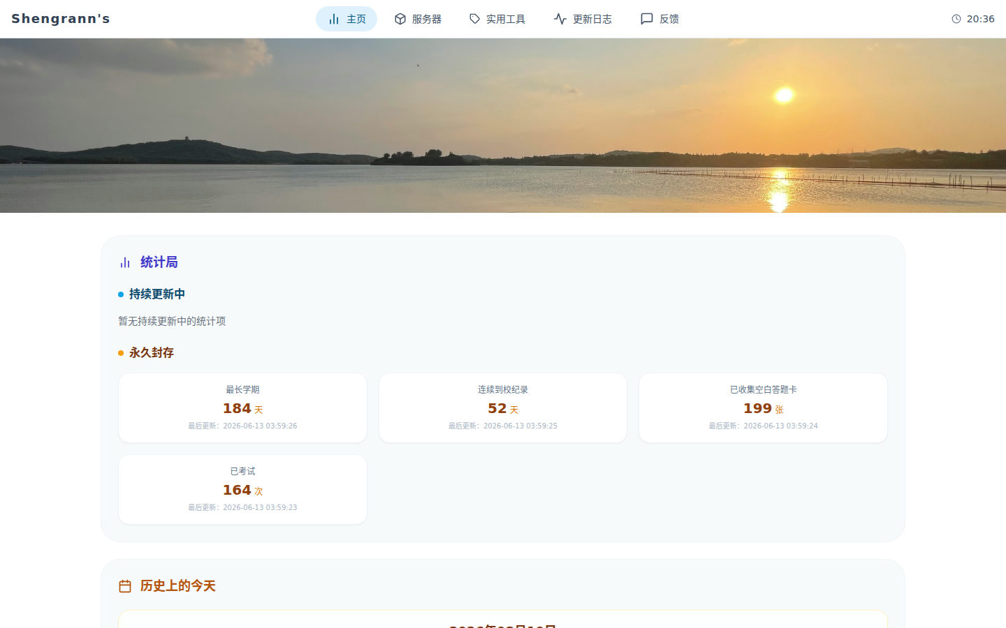Viewport: 1006px width, 628px height.
Task: Open the 服务器 navigation tab
Action: click(418, 19)
